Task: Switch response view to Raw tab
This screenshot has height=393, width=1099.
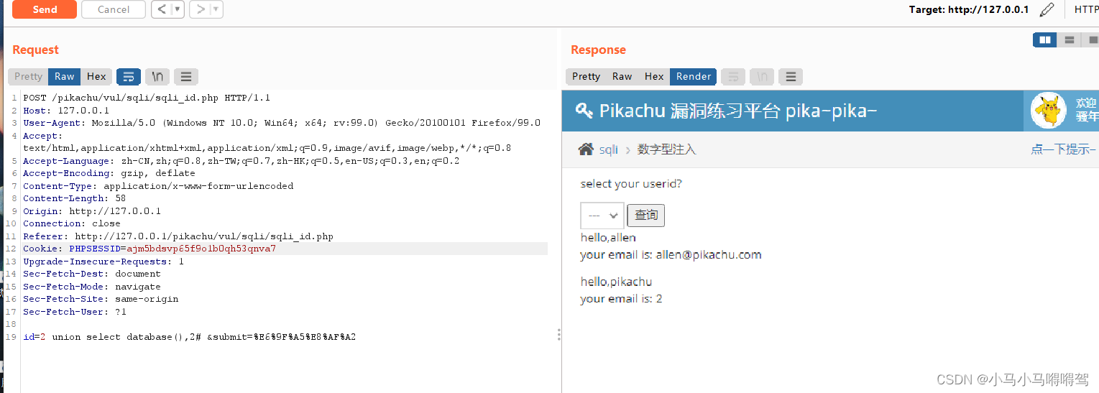Action: click(x=622, y=76)
